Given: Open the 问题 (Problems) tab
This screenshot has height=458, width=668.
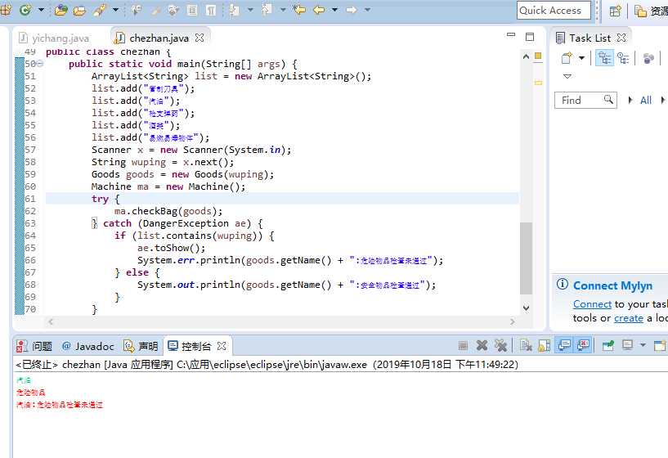Looking at the screenshot, I should click(x=34, y=346).
